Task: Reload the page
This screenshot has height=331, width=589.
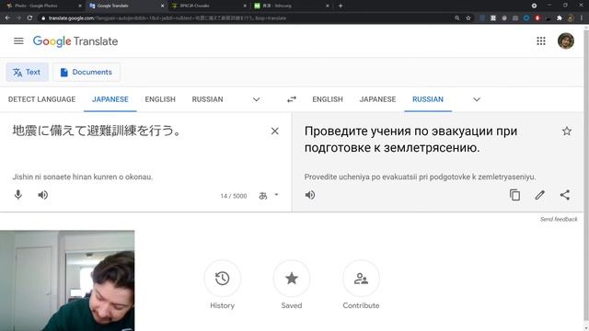Action: coord(29,17)
